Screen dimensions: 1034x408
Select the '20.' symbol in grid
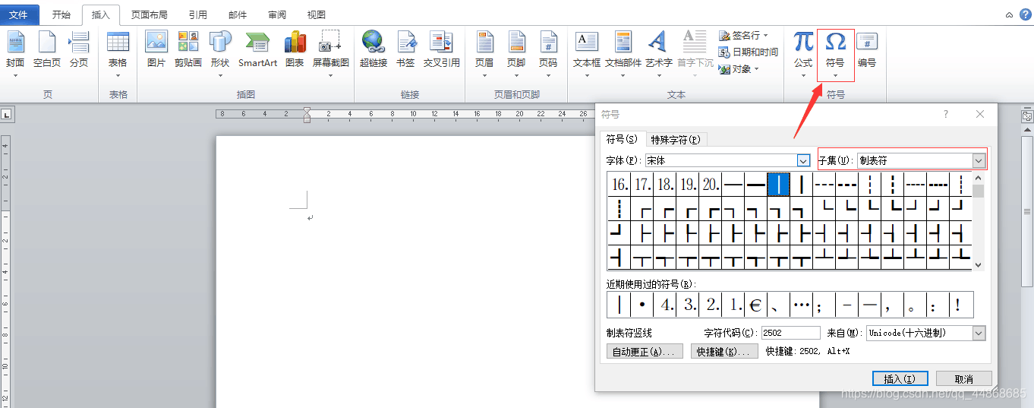coord(711,184)
